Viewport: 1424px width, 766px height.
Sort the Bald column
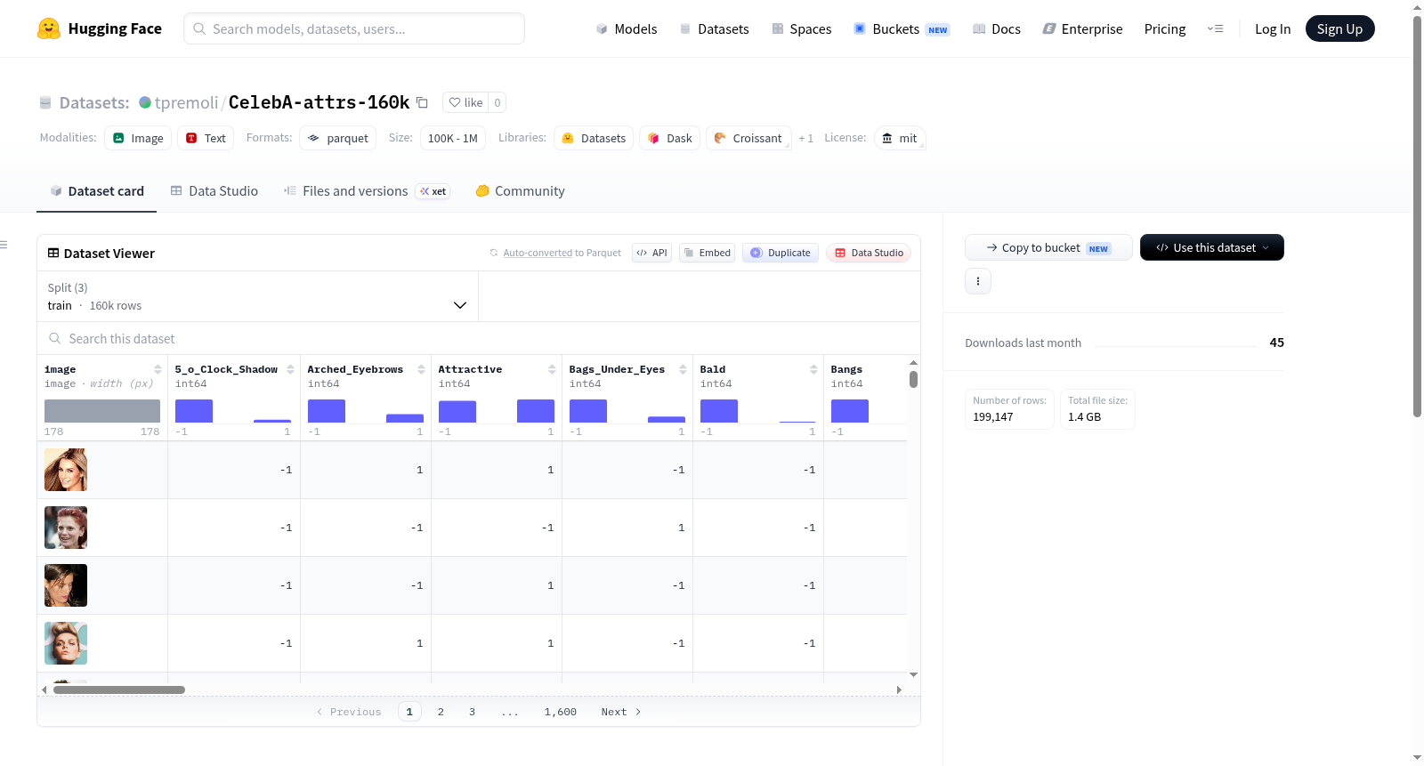tap(813, 369)
